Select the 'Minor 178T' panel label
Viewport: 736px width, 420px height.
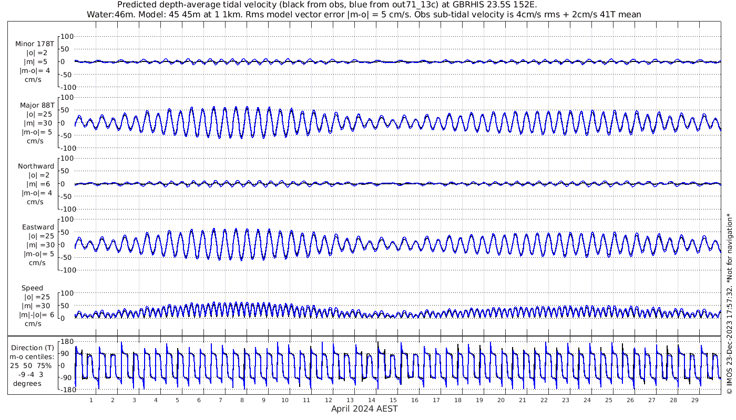[x=35, y=44]
